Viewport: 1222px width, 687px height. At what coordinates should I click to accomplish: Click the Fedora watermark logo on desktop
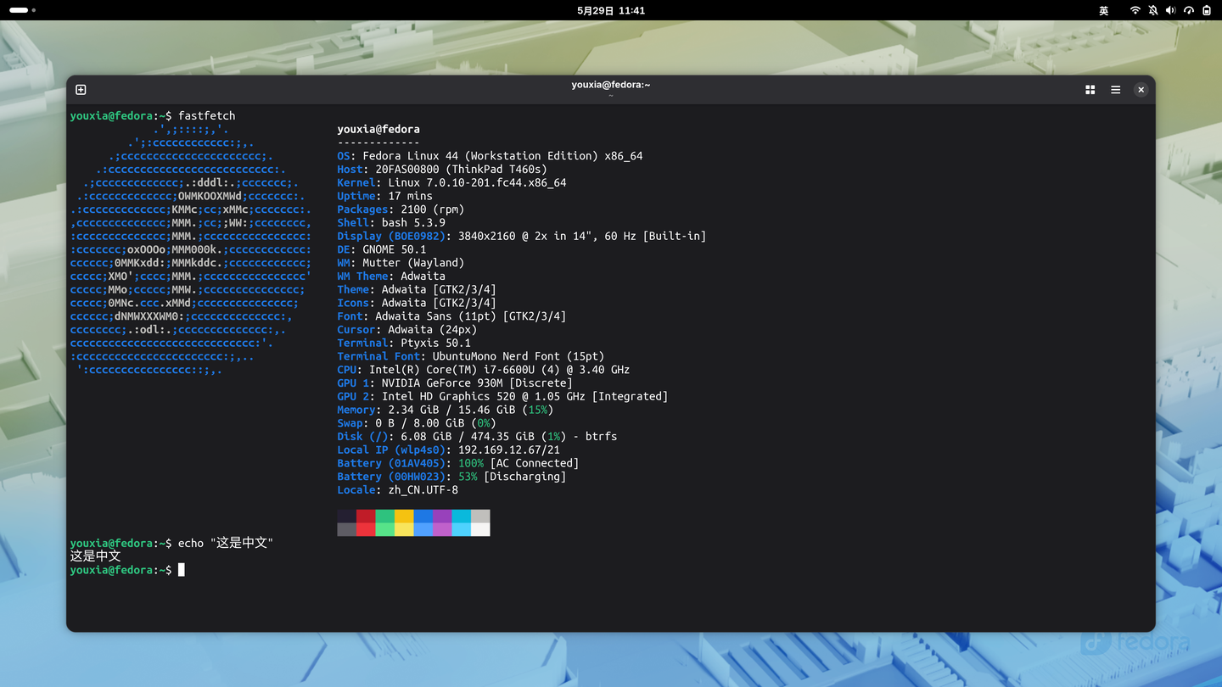[x=1135, y=643]
